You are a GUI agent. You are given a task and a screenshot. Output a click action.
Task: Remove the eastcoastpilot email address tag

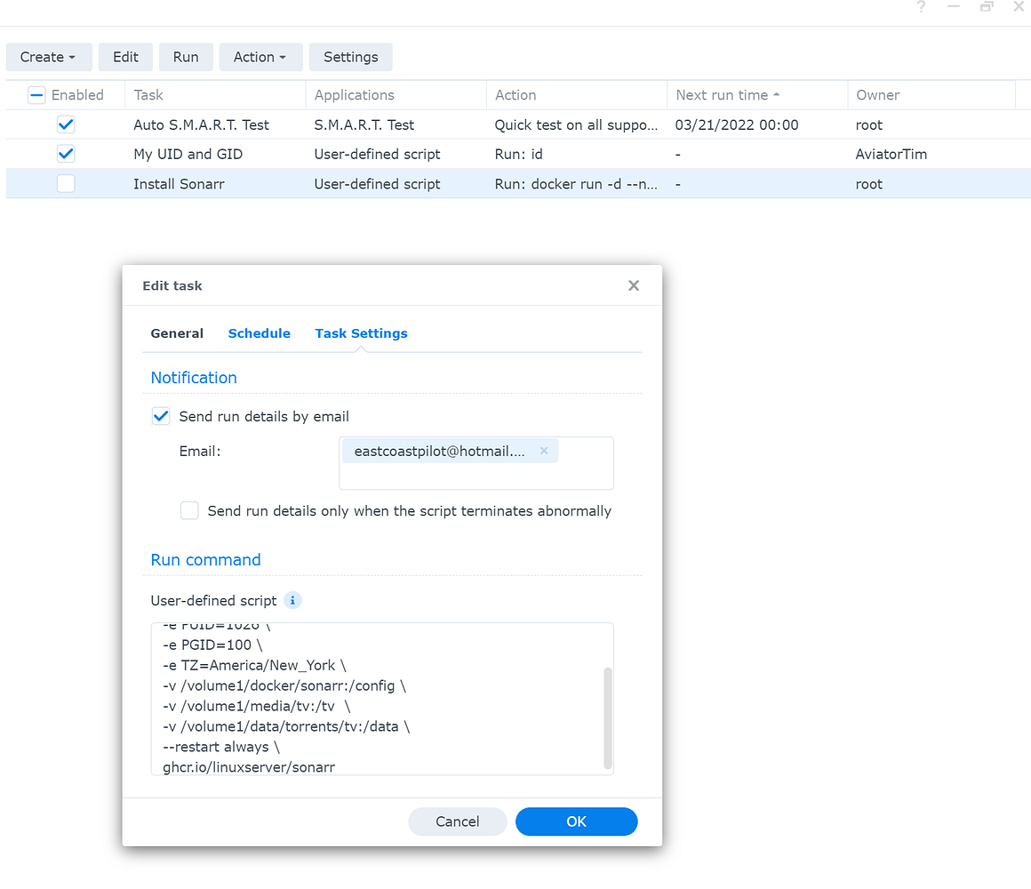pos(544,451)
